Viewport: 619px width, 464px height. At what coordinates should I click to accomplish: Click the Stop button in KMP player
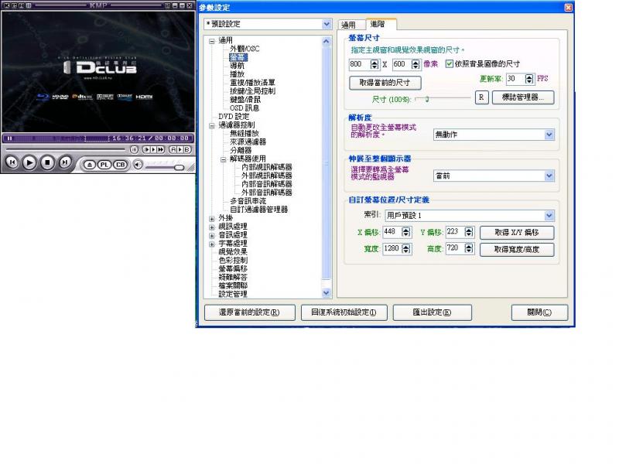[x=47, y=162]
